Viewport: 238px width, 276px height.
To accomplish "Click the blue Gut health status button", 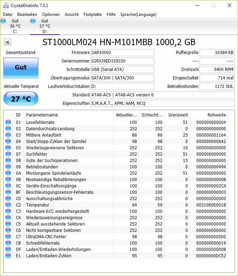I will tap(21, 68).
